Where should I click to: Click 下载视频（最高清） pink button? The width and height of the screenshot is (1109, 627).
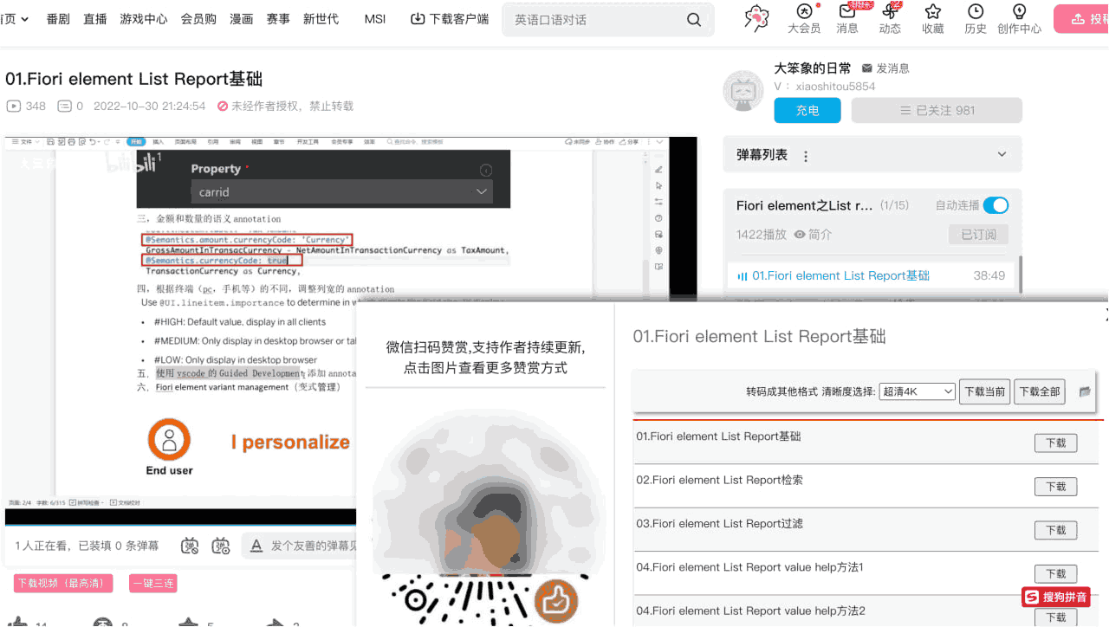63,584
